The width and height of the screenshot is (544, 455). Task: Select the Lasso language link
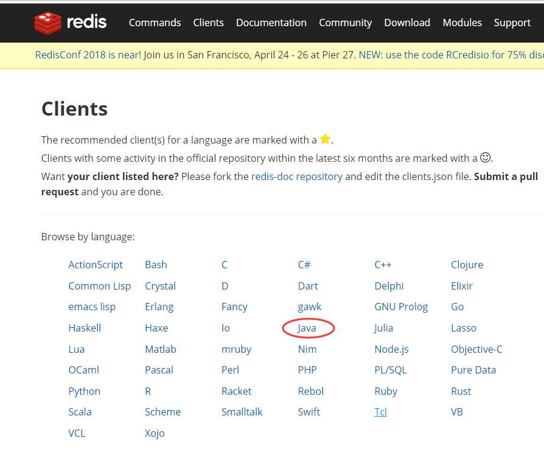click(x=464, y=328)
